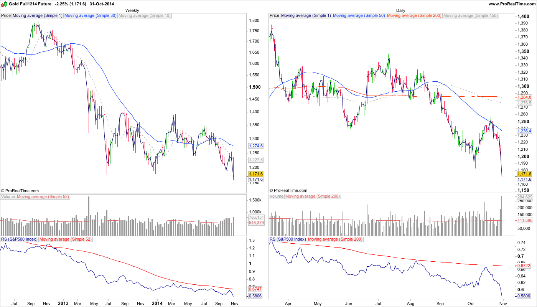Select the Gold Full1214 Future title
This screenshot has height=307, width=537.
(30, 3)
